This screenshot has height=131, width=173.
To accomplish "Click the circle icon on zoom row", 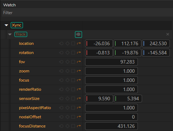I will pos(61,71).
